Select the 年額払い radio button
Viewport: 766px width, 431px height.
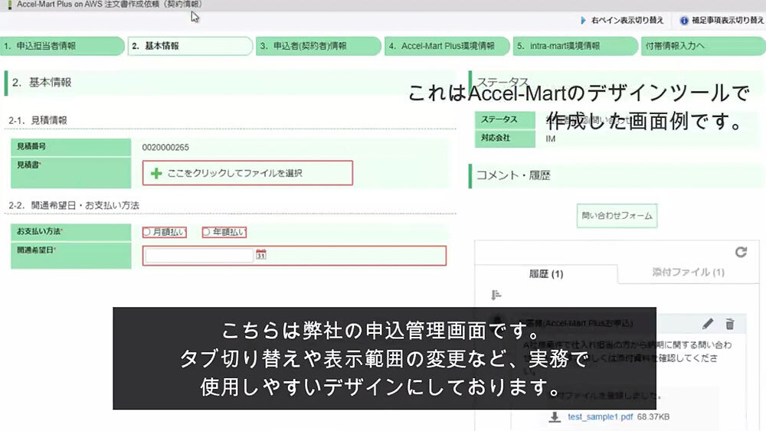(207, 232)
